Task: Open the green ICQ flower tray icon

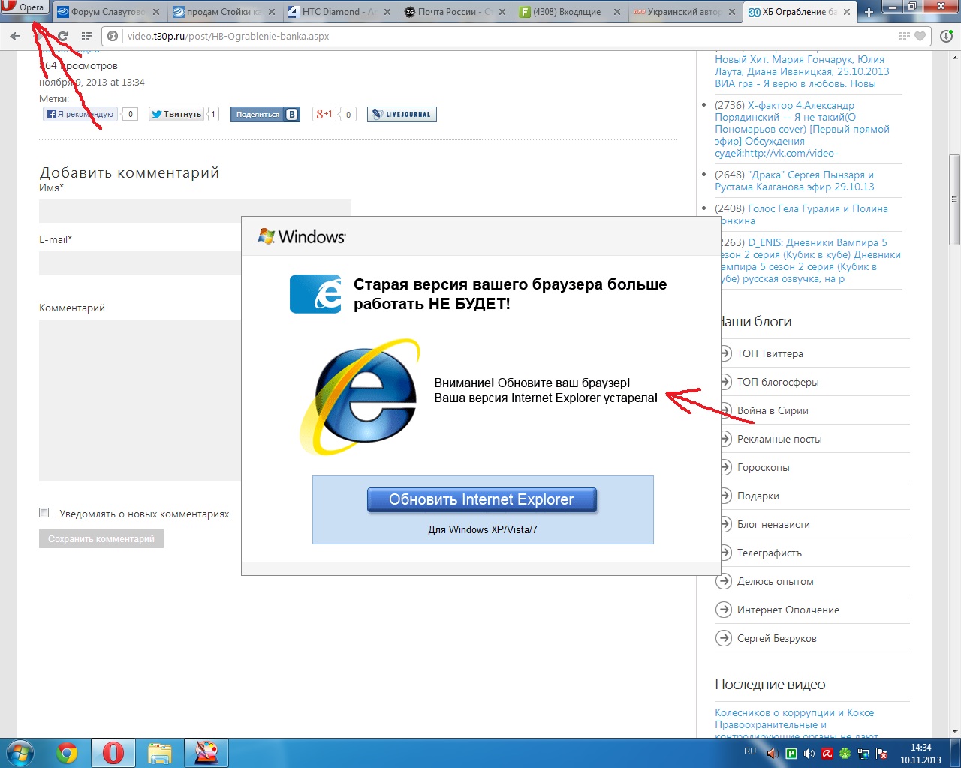Action: click(845, 754)
